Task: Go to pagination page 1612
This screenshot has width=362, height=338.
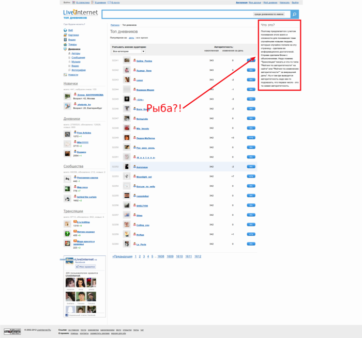Action: tap(198, 256)
